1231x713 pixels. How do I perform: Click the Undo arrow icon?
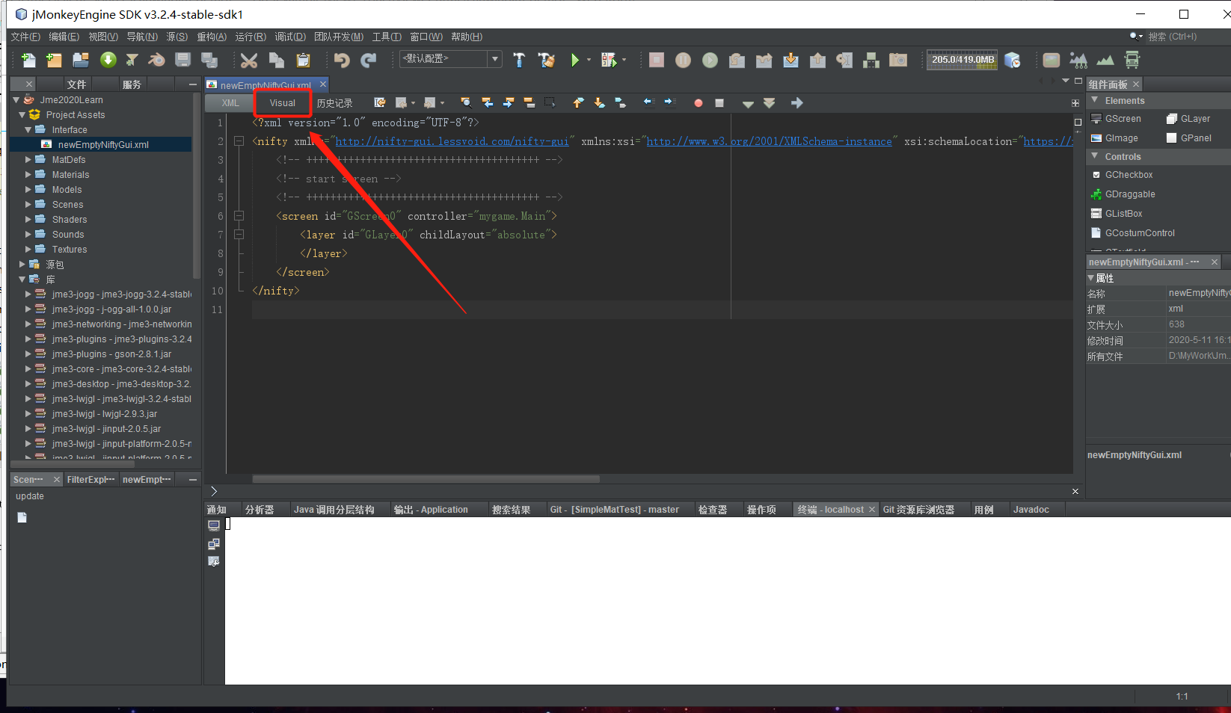tap(342, 60)
